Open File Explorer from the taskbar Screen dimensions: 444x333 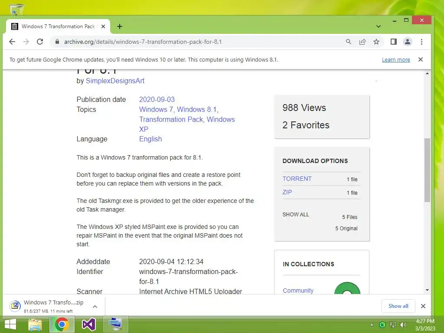point(35,324)
